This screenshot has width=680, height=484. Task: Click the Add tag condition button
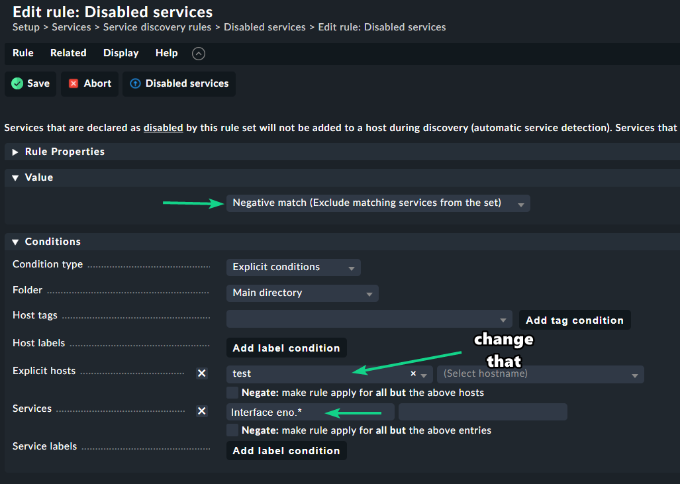point(574,320)
